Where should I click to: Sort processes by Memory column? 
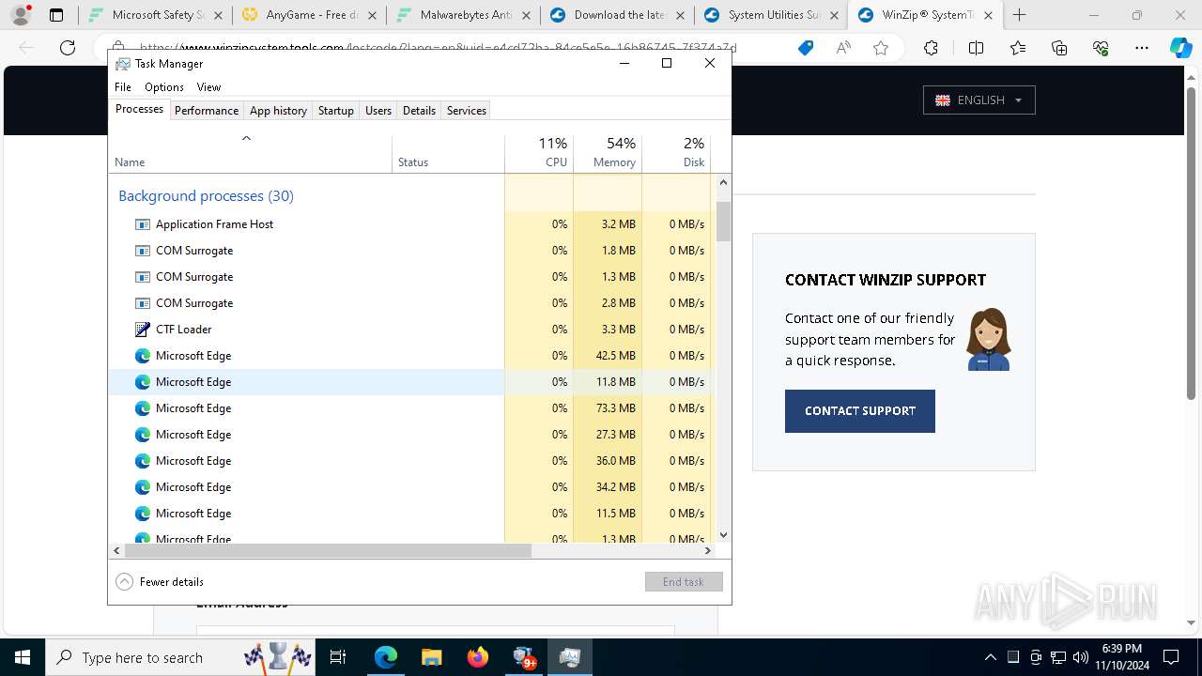pos(608,153)
